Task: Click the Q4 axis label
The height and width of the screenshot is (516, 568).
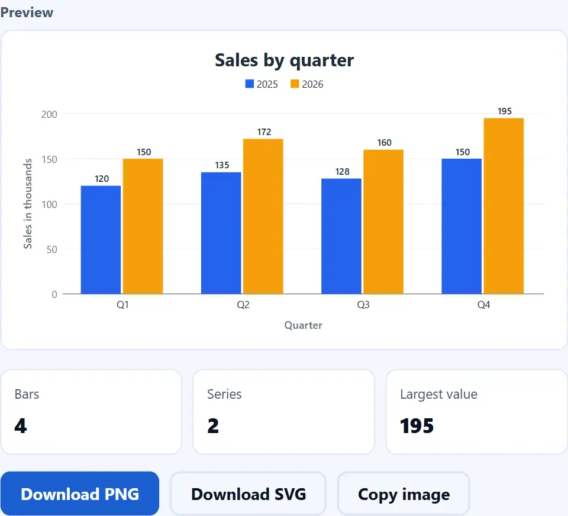Action: coord(483,305)
